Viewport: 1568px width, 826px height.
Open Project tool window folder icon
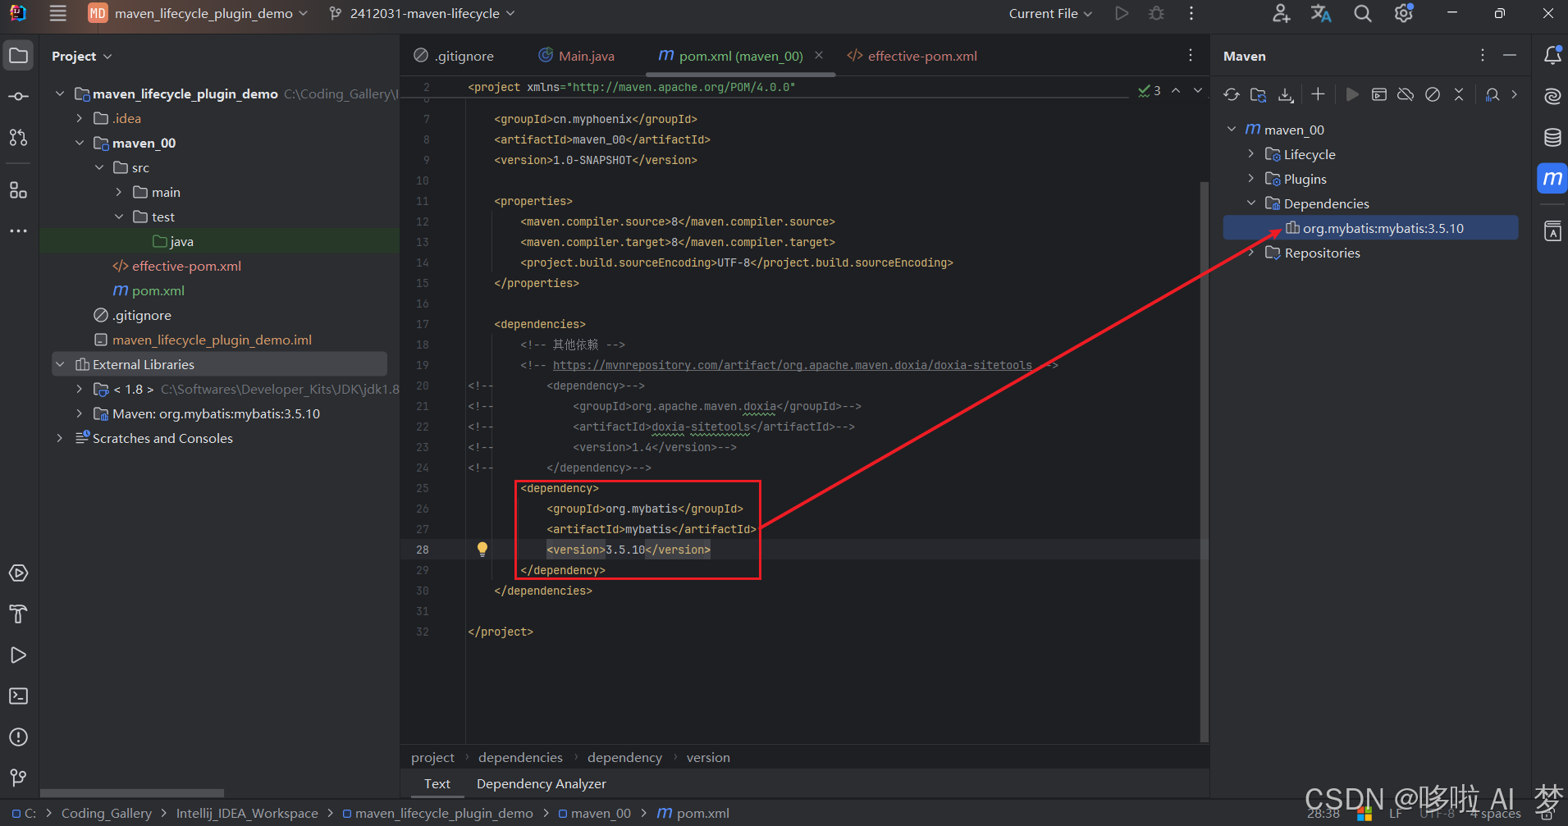[x=18, y=56]
